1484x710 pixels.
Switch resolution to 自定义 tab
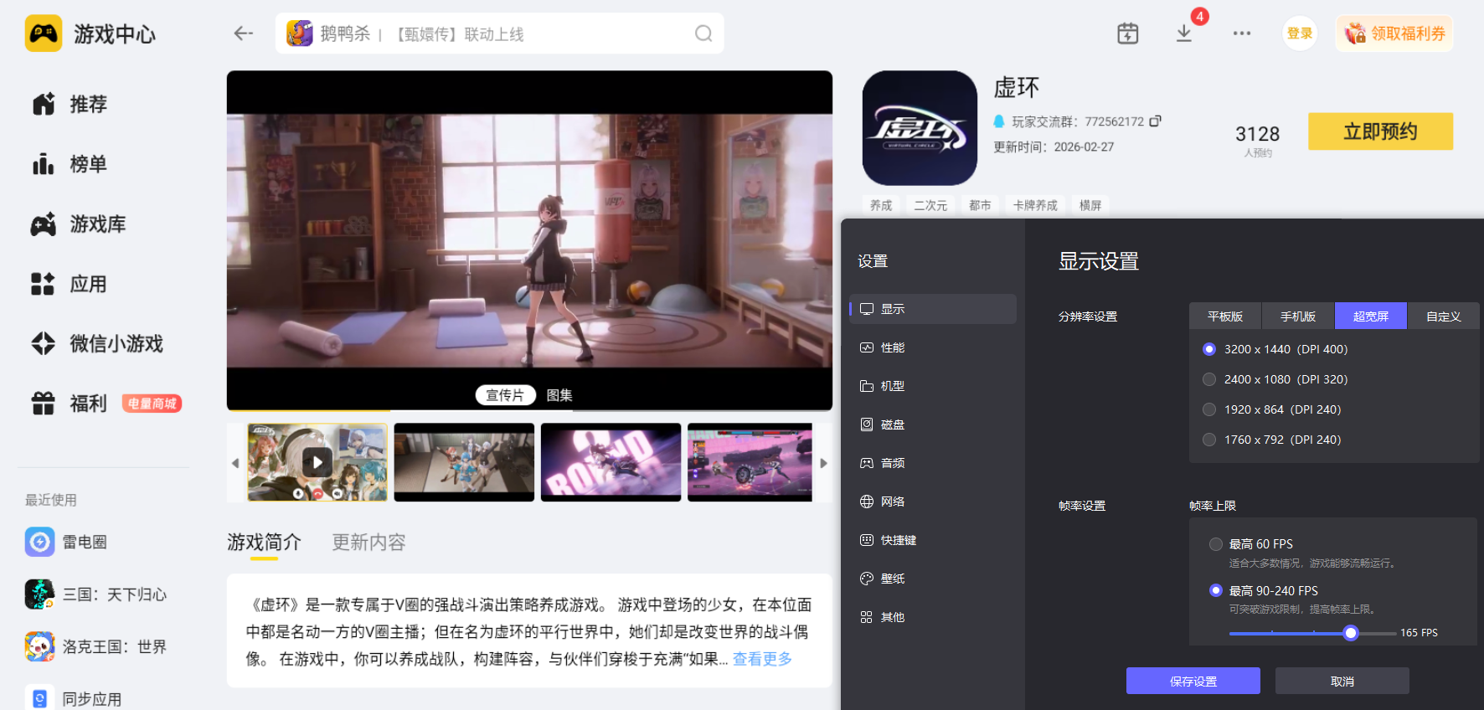click(1444, 316)
